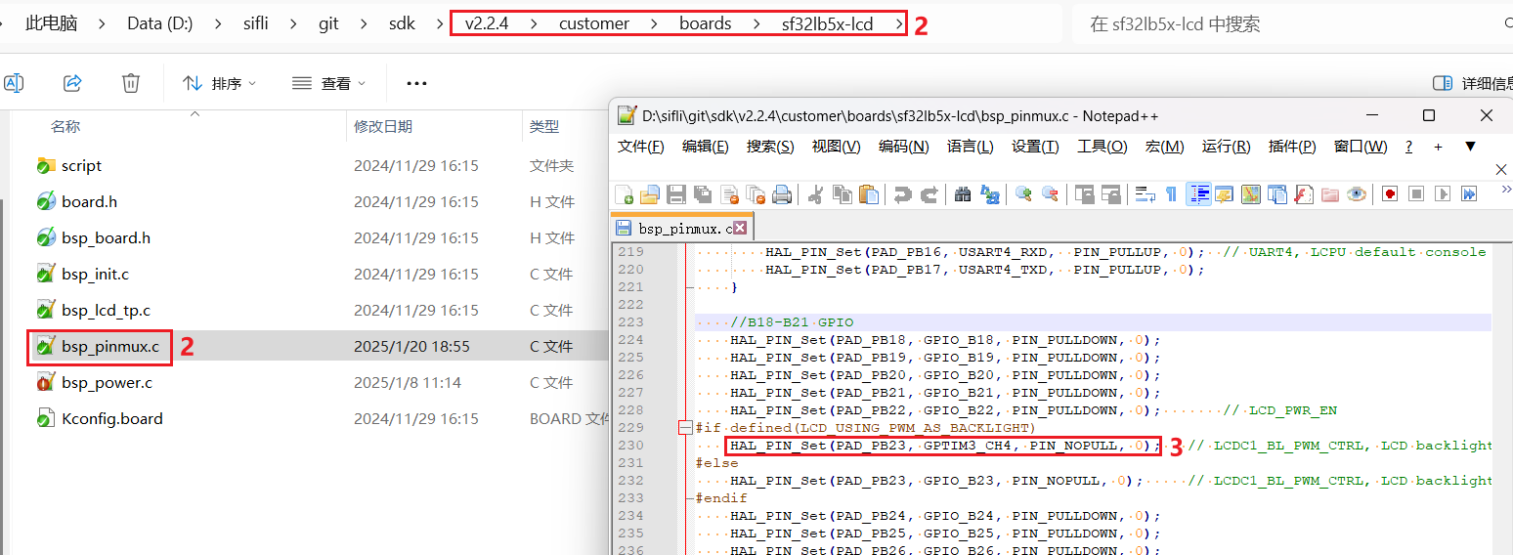
Task: Click the Paste clipboard icon
Action: (x=868, y=194)
